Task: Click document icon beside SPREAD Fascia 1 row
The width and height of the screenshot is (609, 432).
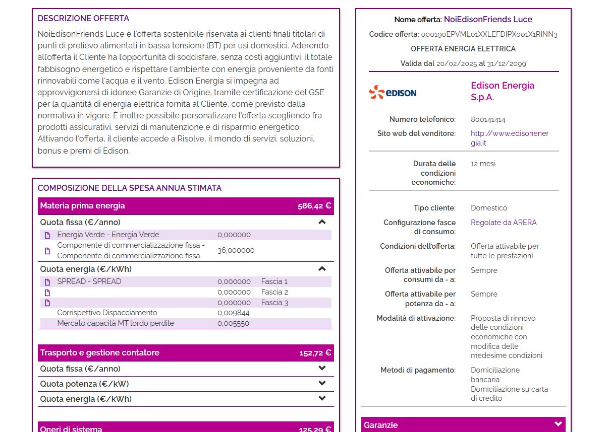Action: pyautogui.click(x=47, y=282)
